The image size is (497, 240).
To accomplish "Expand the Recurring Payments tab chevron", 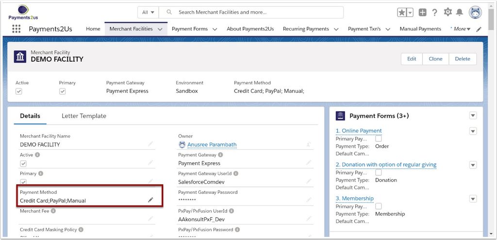I will point(336,29).
